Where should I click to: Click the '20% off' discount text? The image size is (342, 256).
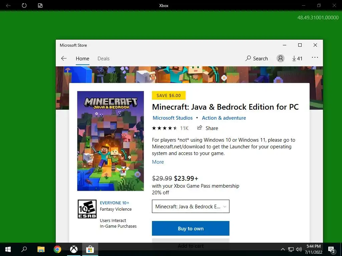[x=161, y=193]
